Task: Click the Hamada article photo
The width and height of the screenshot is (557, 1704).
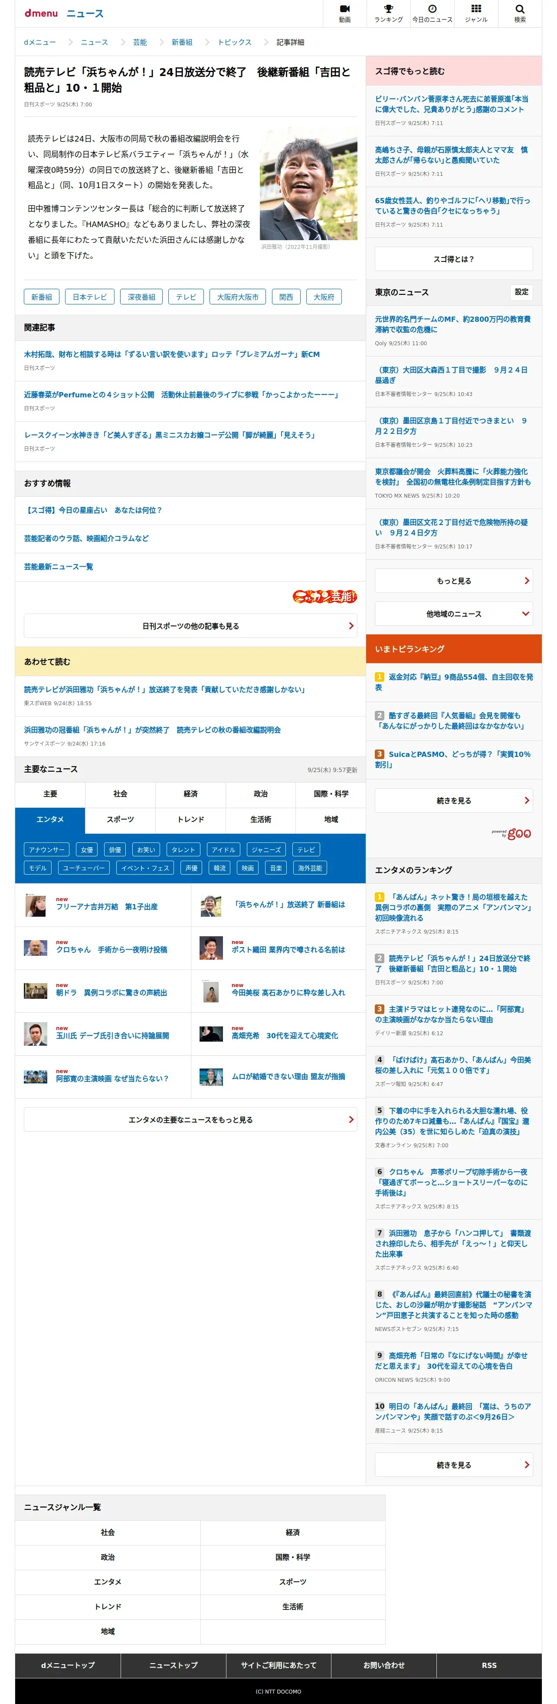Action: point(308,184)
